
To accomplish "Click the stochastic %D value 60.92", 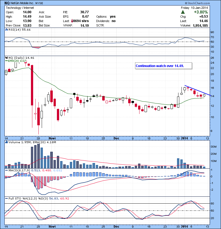I will tap(64, 198).
